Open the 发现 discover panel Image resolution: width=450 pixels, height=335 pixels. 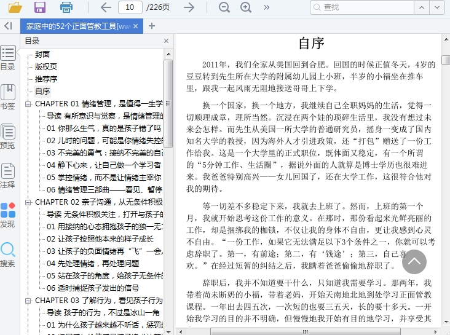point(8,215)
